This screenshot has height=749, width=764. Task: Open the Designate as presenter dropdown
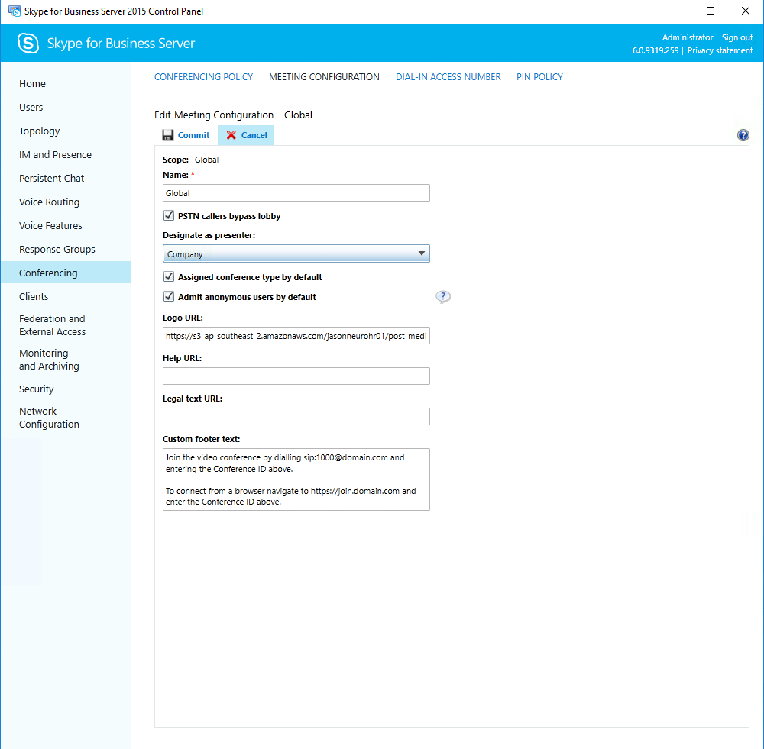tap(296, 254)
